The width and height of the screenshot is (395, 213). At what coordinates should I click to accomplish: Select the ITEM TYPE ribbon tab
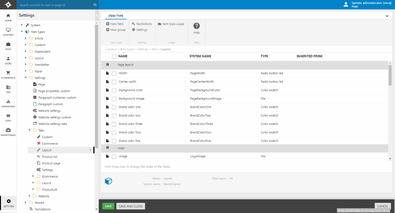(x=116, y=16)
